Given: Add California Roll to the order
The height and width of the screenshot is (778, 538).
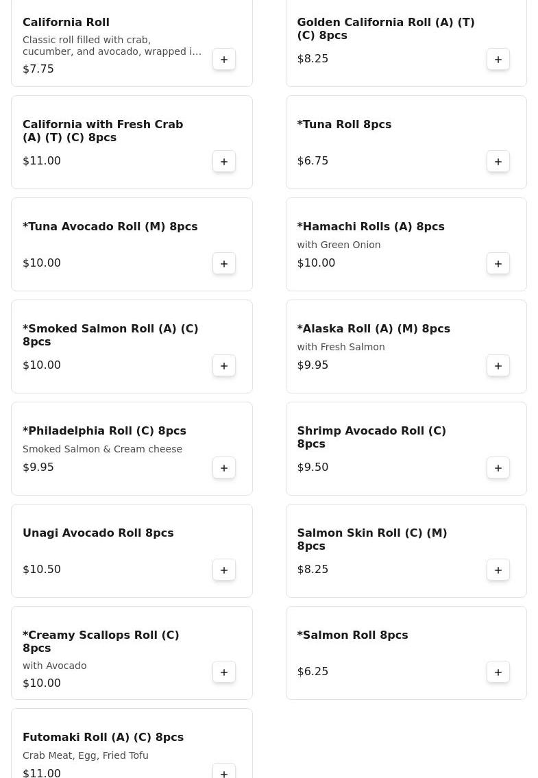Looking at the screenshot, I should click(x=224, y=59).
